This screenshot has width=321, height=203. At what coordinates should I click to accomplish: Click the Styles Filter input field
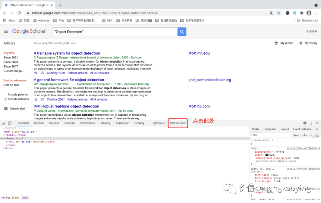point(270,135)
